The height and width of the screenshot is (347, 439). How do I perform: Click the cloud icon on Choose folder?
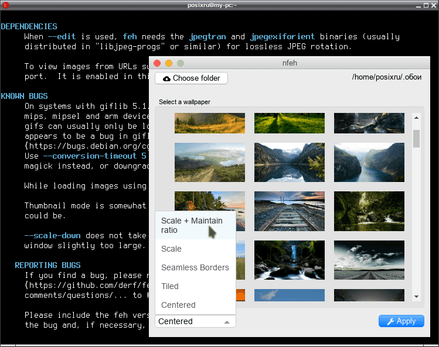[166, 78]
